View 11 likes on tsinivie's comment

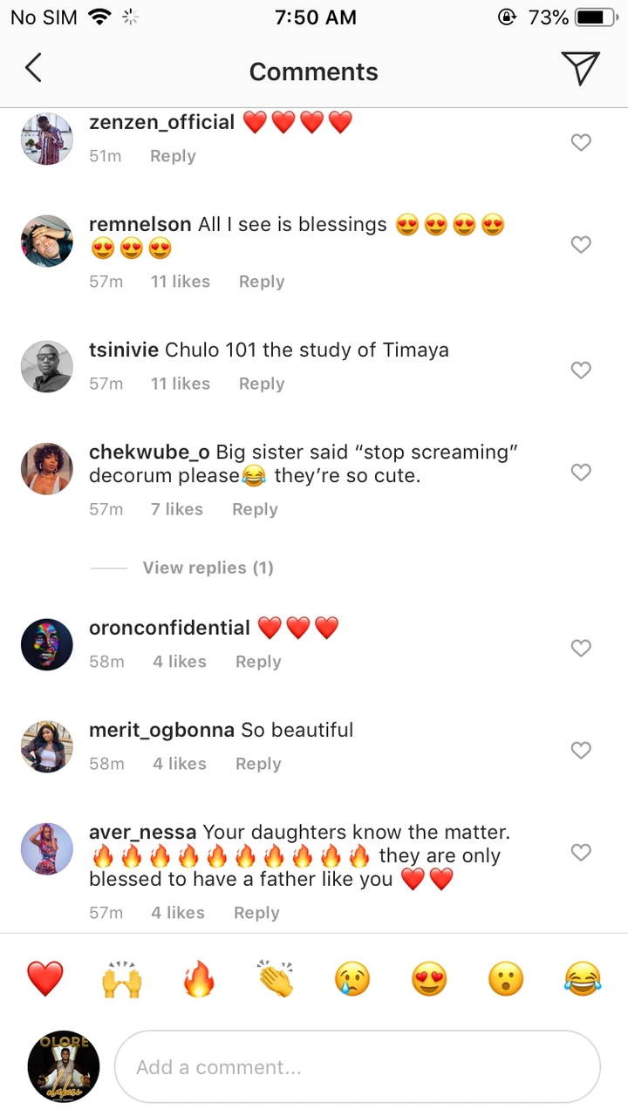(x=181, y=384)
